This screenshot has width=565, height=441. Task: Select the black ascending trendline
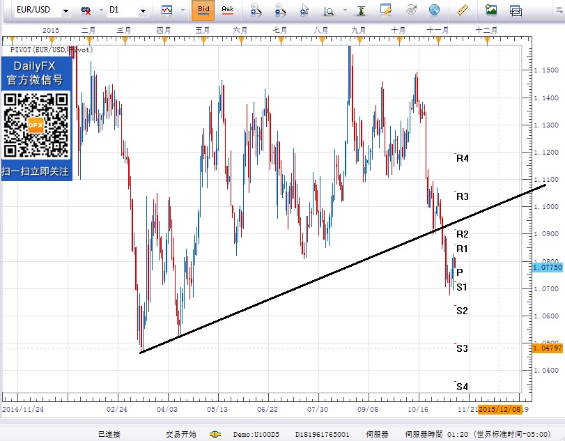pyautogui.click(x=342, y=268)
